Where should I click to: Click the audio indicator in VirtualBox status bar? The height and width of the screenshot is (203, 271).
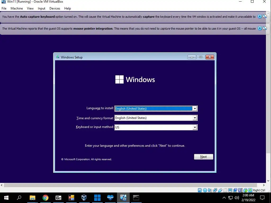(x=210, y=190)
